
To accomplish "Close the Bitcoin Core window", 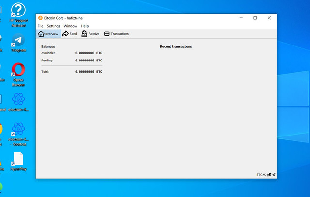I will point(269,18).
